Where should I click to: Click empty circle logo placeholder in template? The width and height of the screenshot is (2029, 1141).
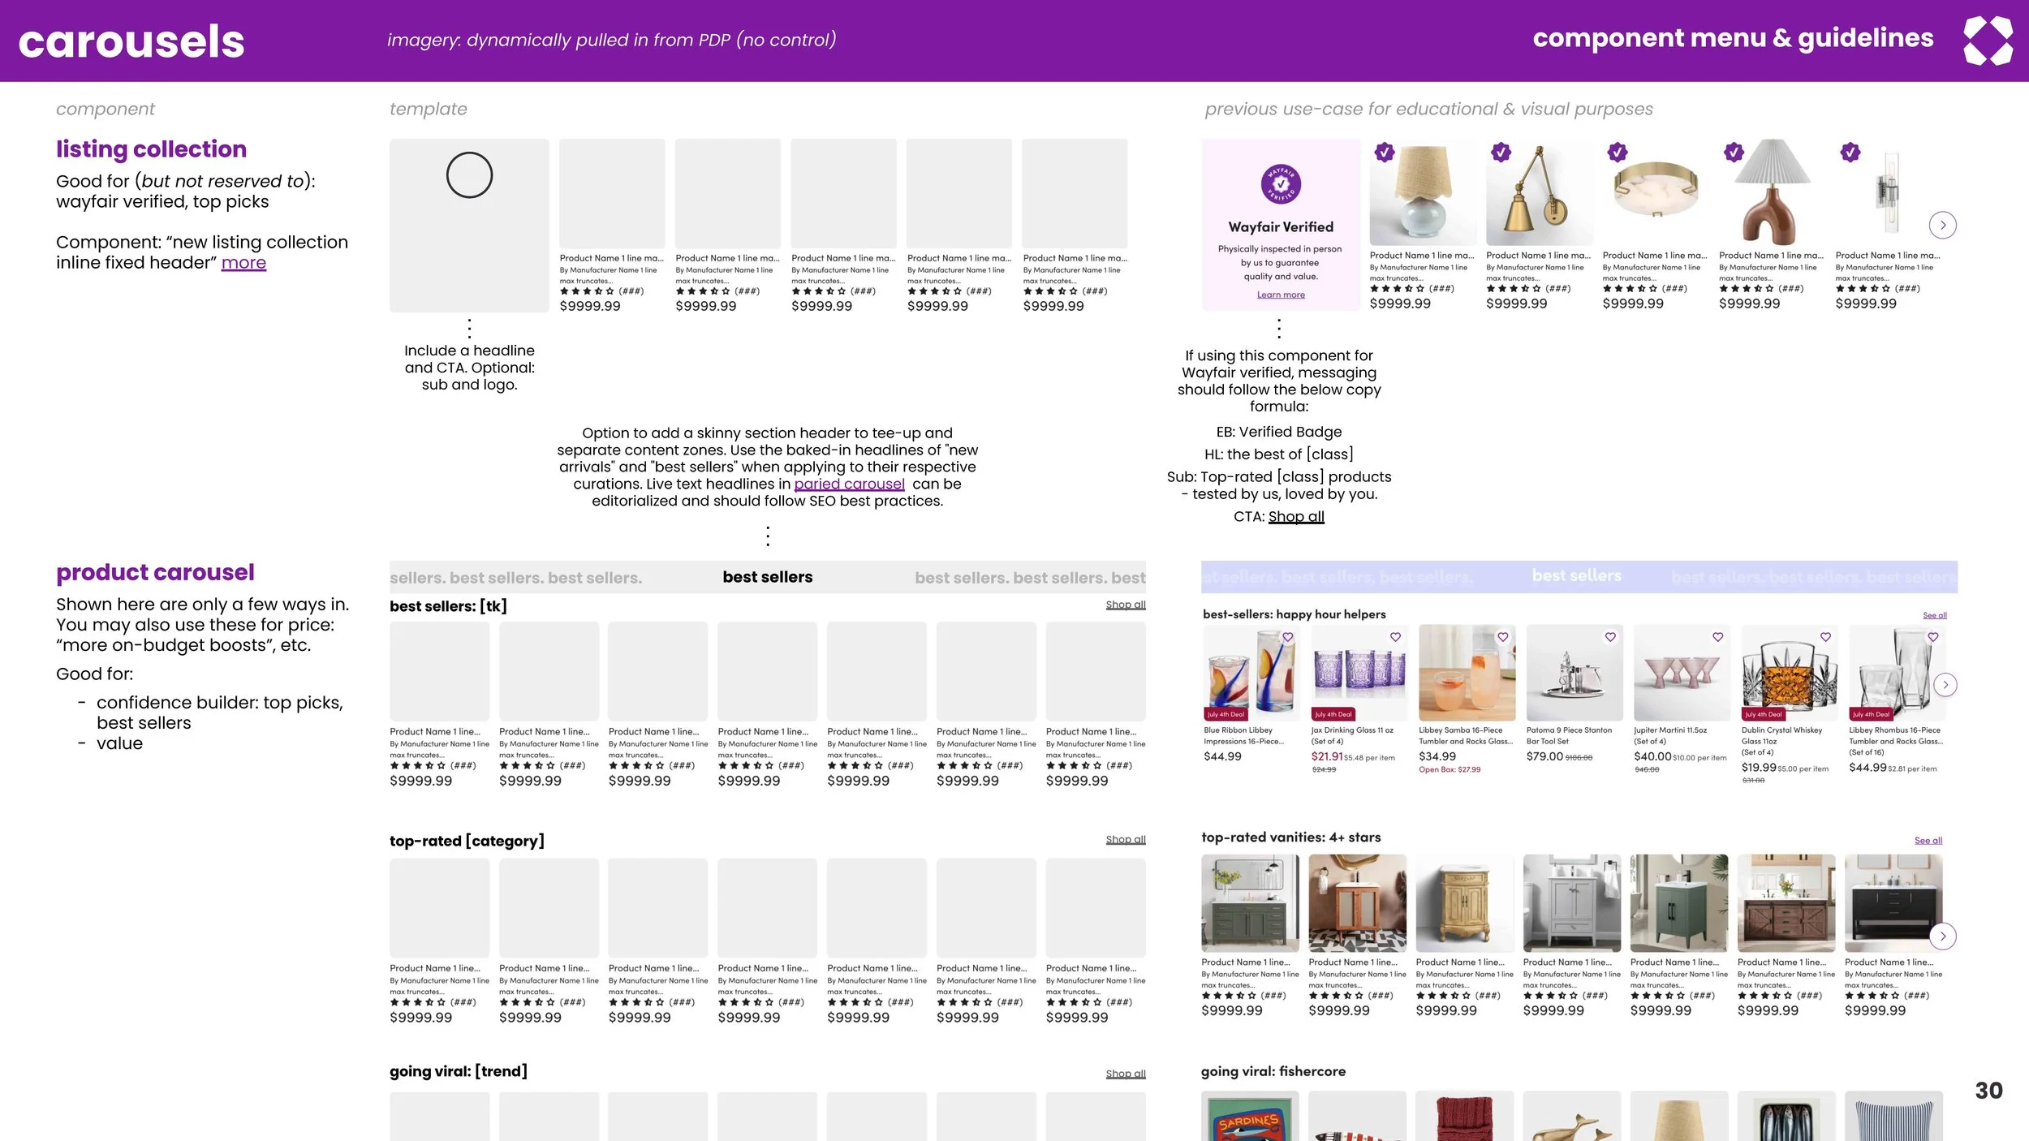coord(469,175)
